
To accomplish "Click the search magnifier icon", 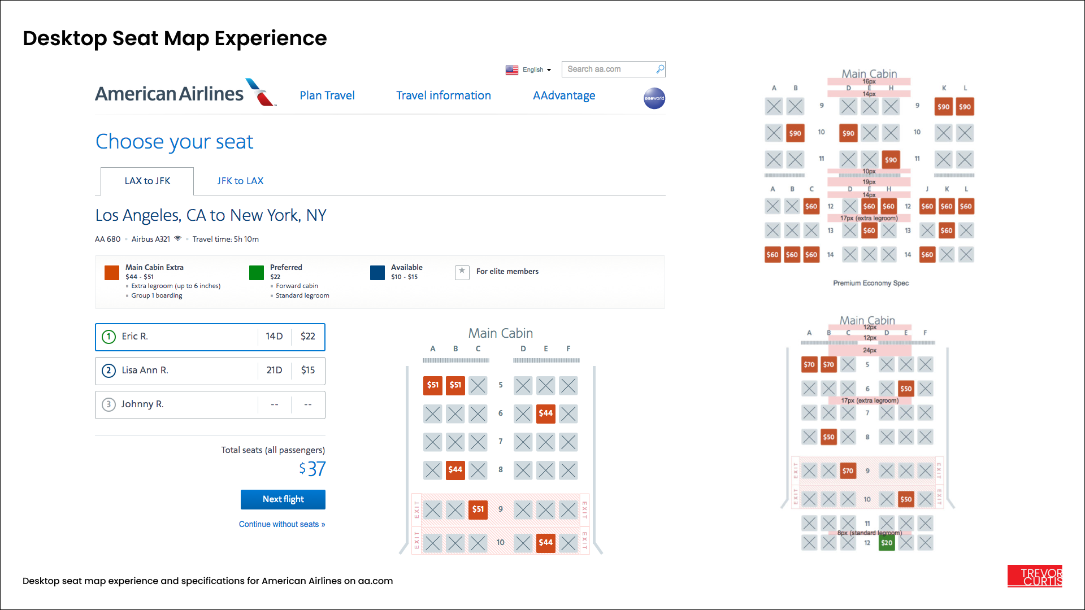I will tap(659, 69).
